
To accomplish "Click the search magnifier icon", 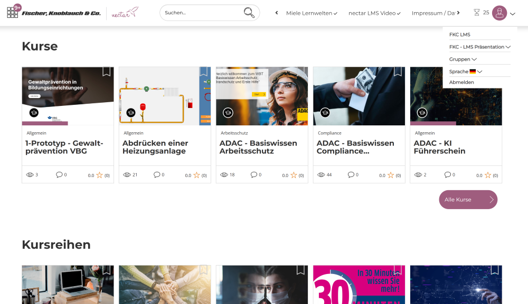I will tap(249, 13).
